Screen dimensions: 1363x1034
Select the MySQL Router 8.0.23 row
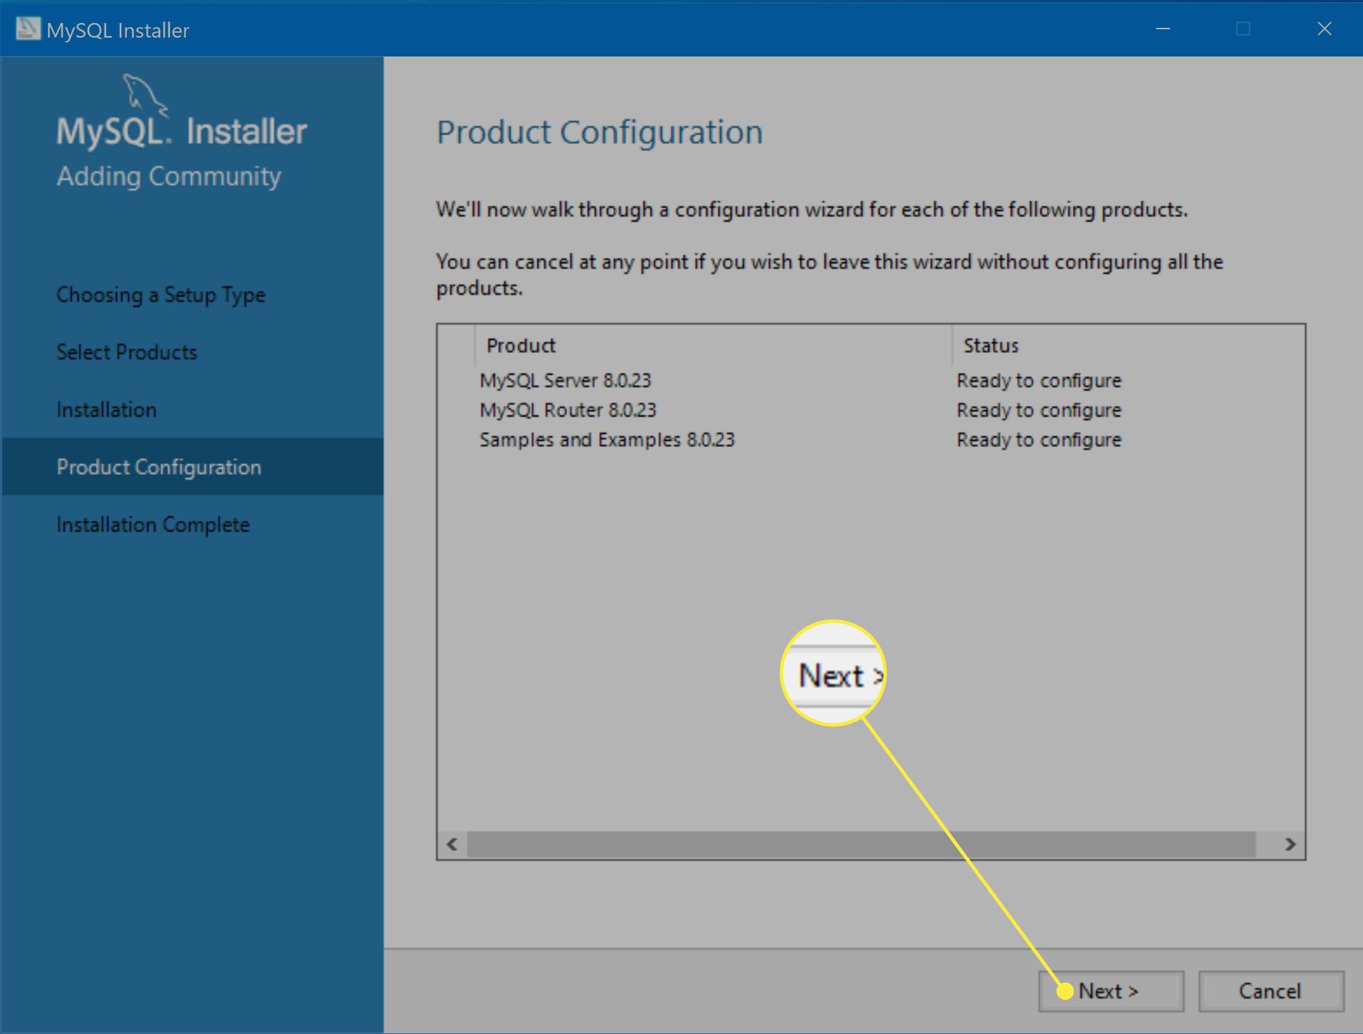pos(871,410)
